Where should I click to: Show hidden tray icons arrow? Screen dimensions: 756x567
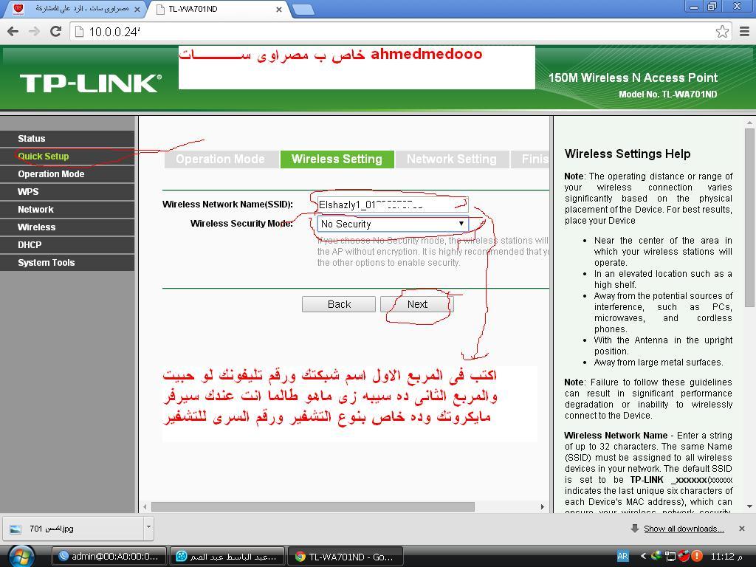coord(643,557)
